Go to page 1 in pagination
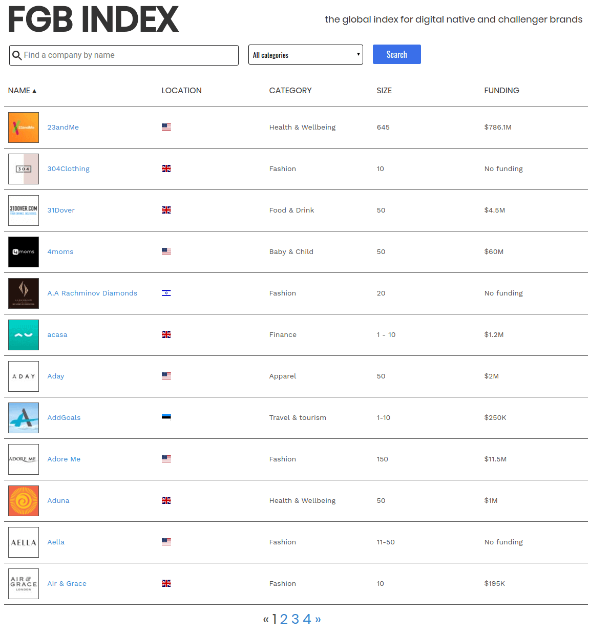 pyautogui.click(x=275, y=619)
